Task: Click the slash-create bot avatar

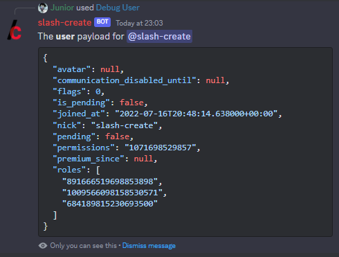Action: pos(15,30)
